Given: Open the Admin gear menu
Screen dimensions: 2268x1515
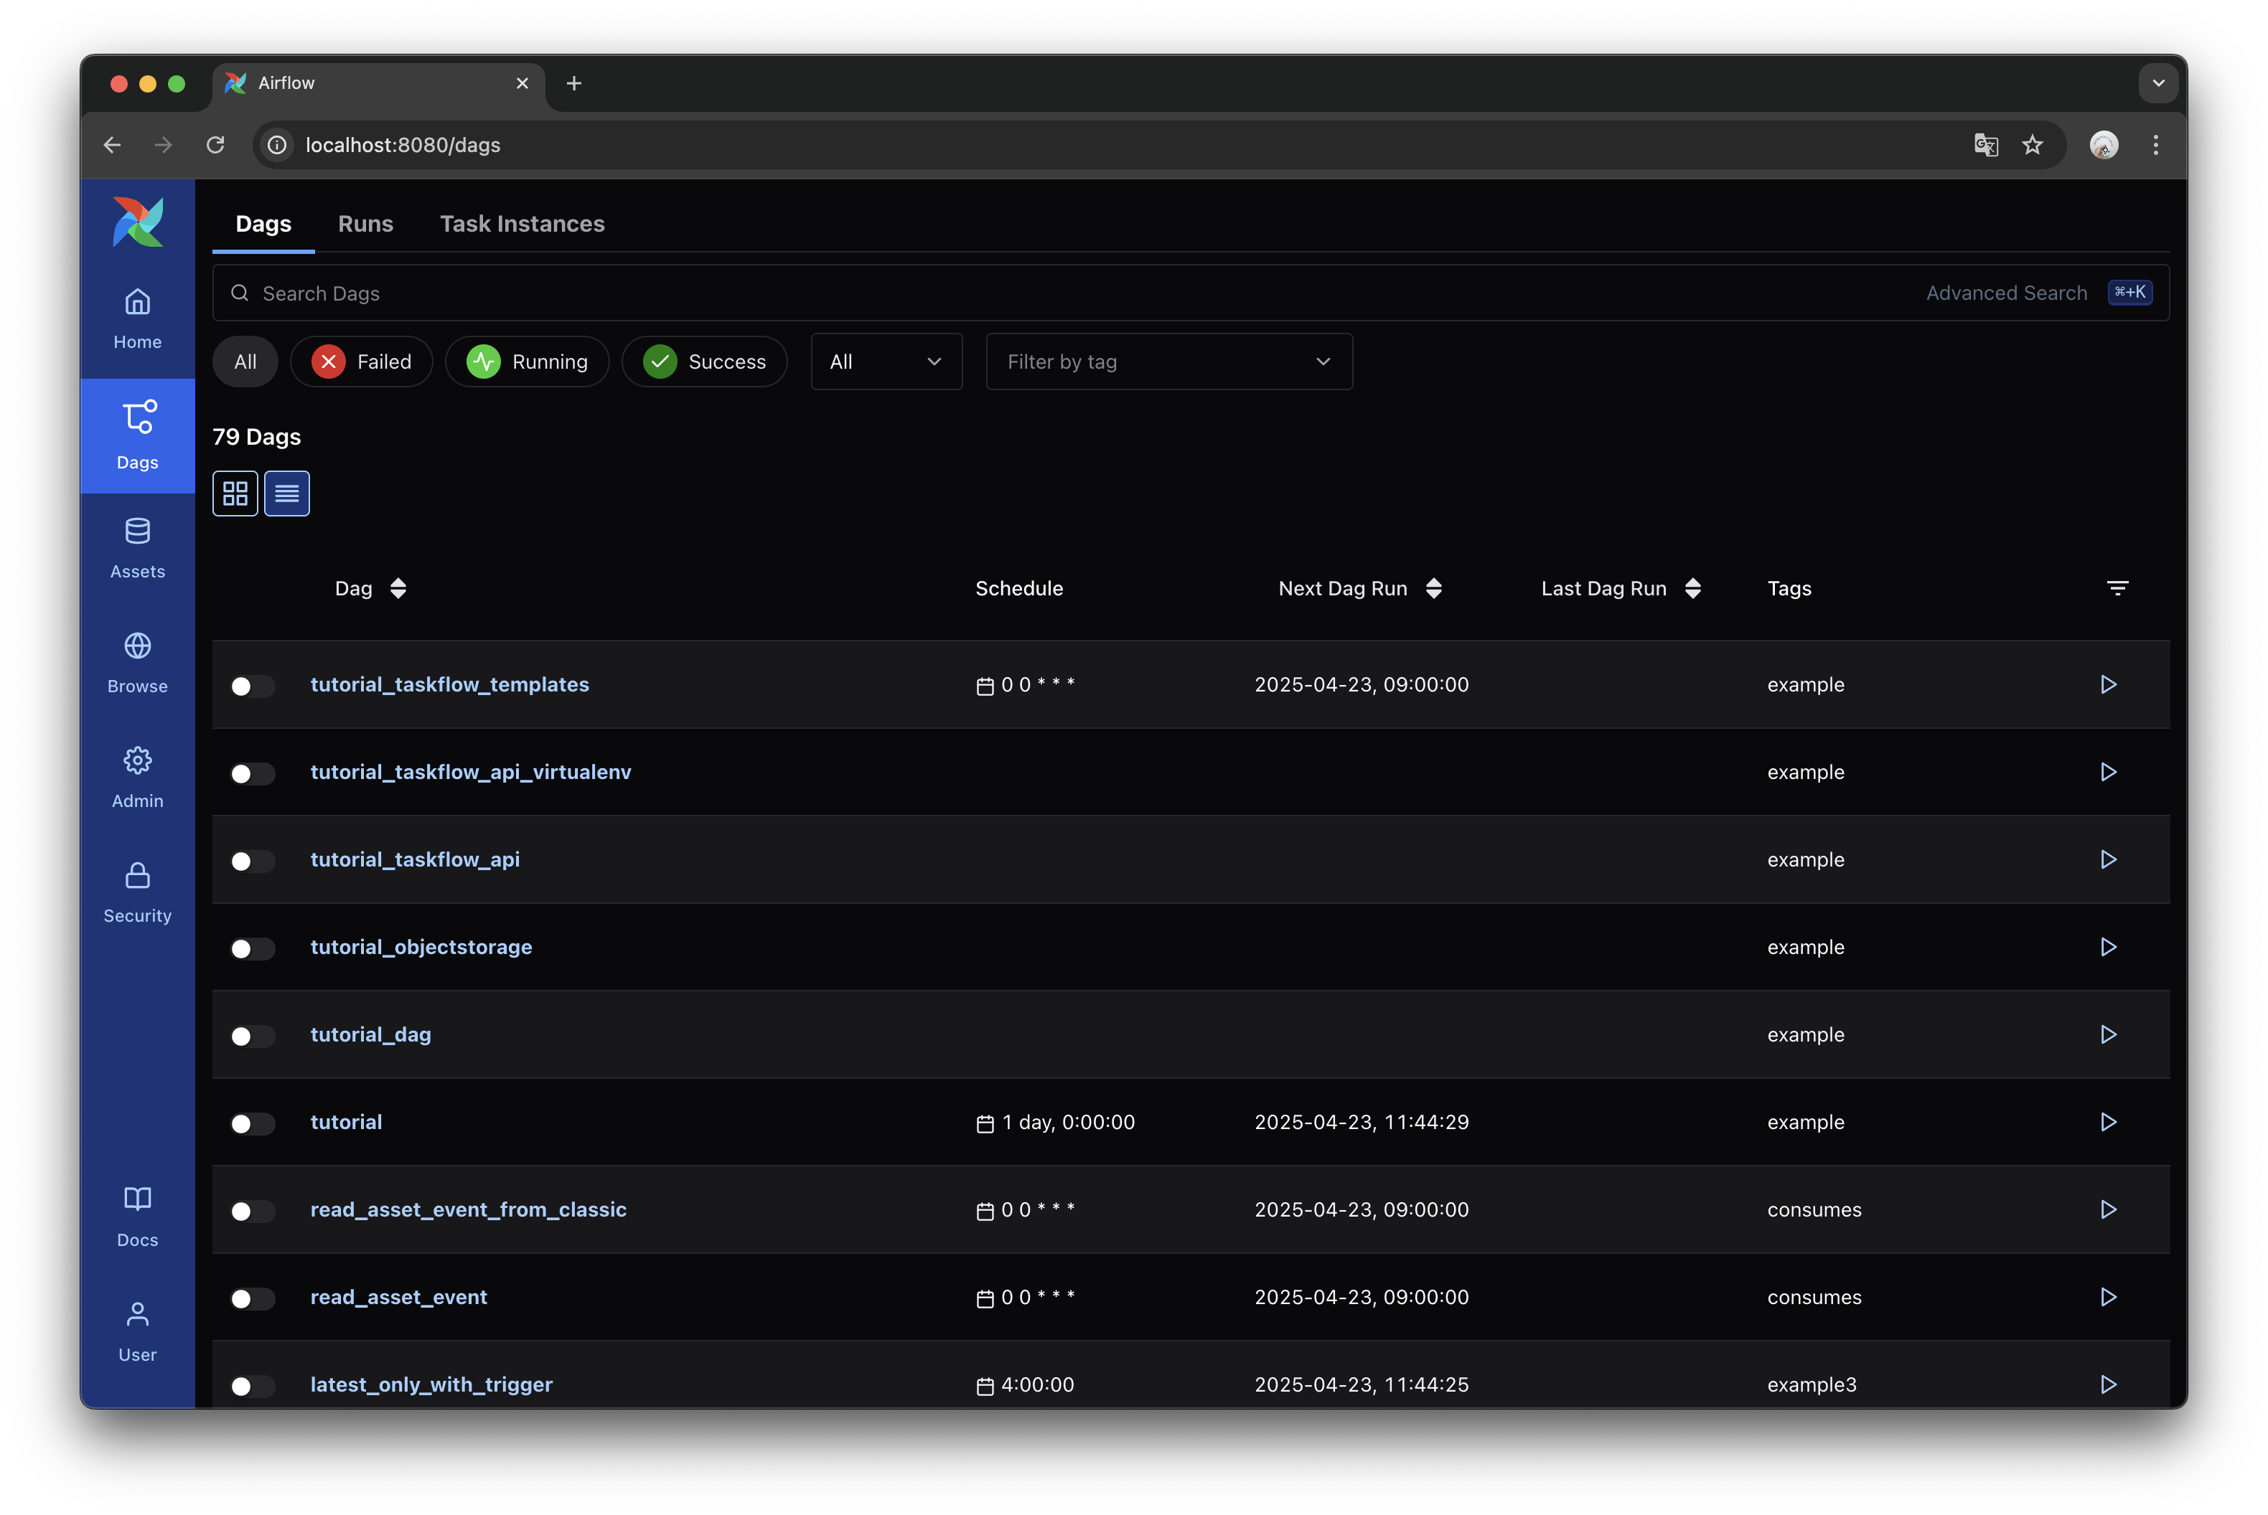Looking at the screenshot, I should [137, 779].
